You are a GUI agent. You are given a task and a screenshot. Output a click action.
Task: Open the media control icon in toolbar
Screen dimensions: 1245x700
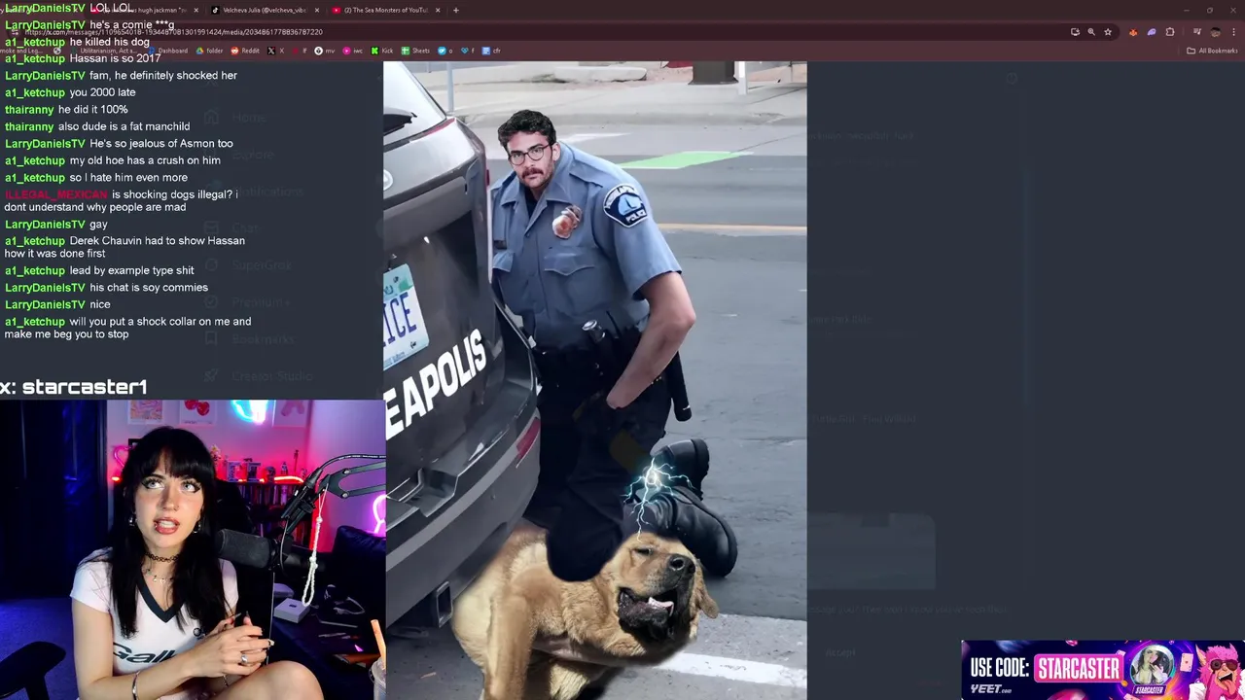click(1196, 31)
